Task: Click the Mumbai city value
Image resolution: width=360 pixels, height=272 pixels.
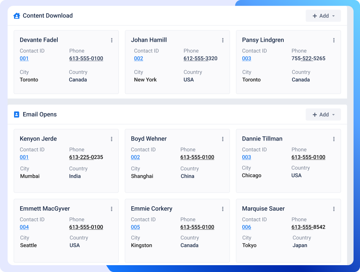Action: click(30, 176)
